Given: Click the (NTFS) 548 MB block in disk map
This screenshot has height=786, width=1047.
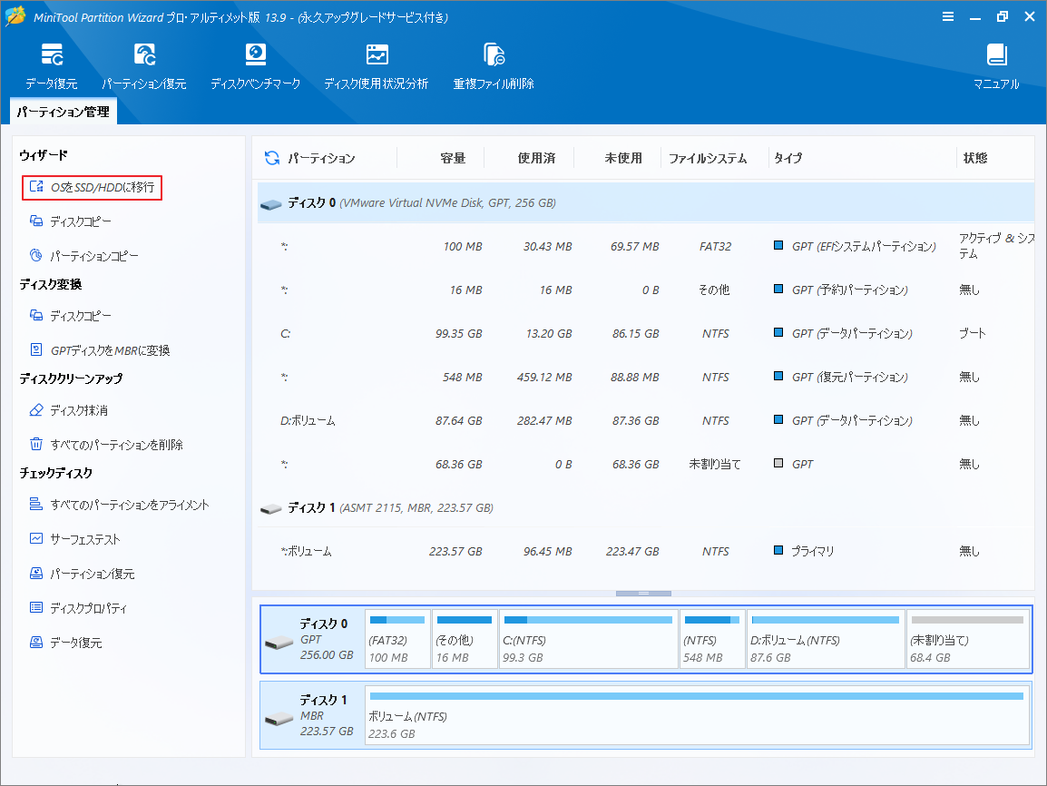Looking at the screenshot, I should (x=712, y=639).
